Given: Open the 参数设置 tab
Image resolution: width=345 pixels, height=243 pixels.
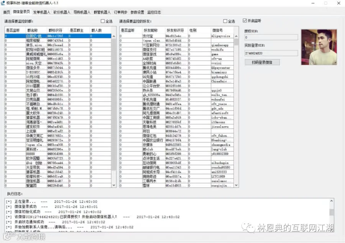Looking at the screenshot, I should 137,12.
